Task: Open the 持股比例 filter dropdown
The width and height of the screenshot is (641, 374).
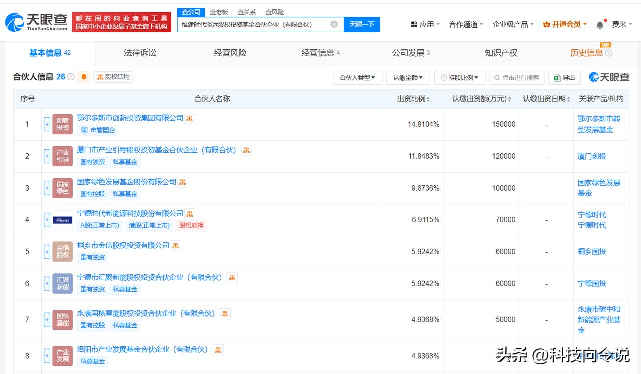Action: pyautogui.click(x=460, y=78)
